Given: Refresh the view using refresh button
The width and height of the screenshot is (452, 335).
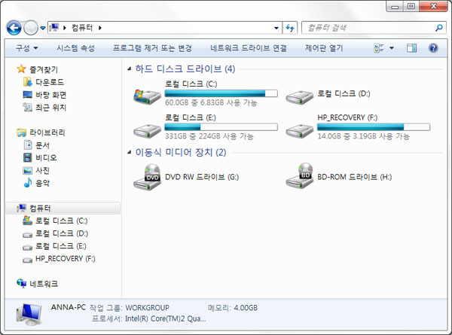Looking at the screenshot, I should 290,28.
